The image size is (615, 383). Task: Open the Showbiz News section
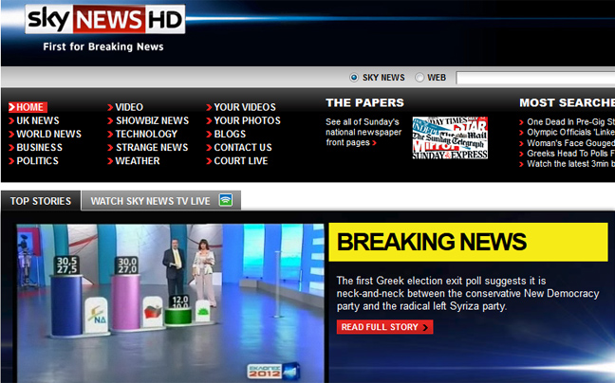coord(151,120)
